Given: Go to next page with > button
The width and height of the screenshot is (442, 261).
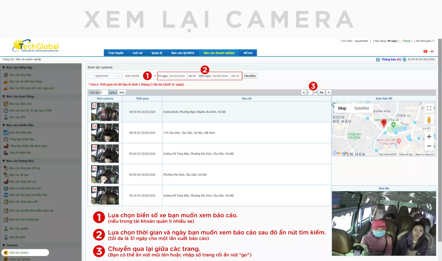Looking at the screenshot, I should [x=329, y=92].
